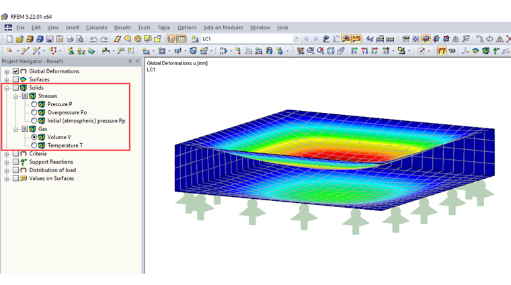Open the Options menu

pyautogui.click(x=187, y=28)
